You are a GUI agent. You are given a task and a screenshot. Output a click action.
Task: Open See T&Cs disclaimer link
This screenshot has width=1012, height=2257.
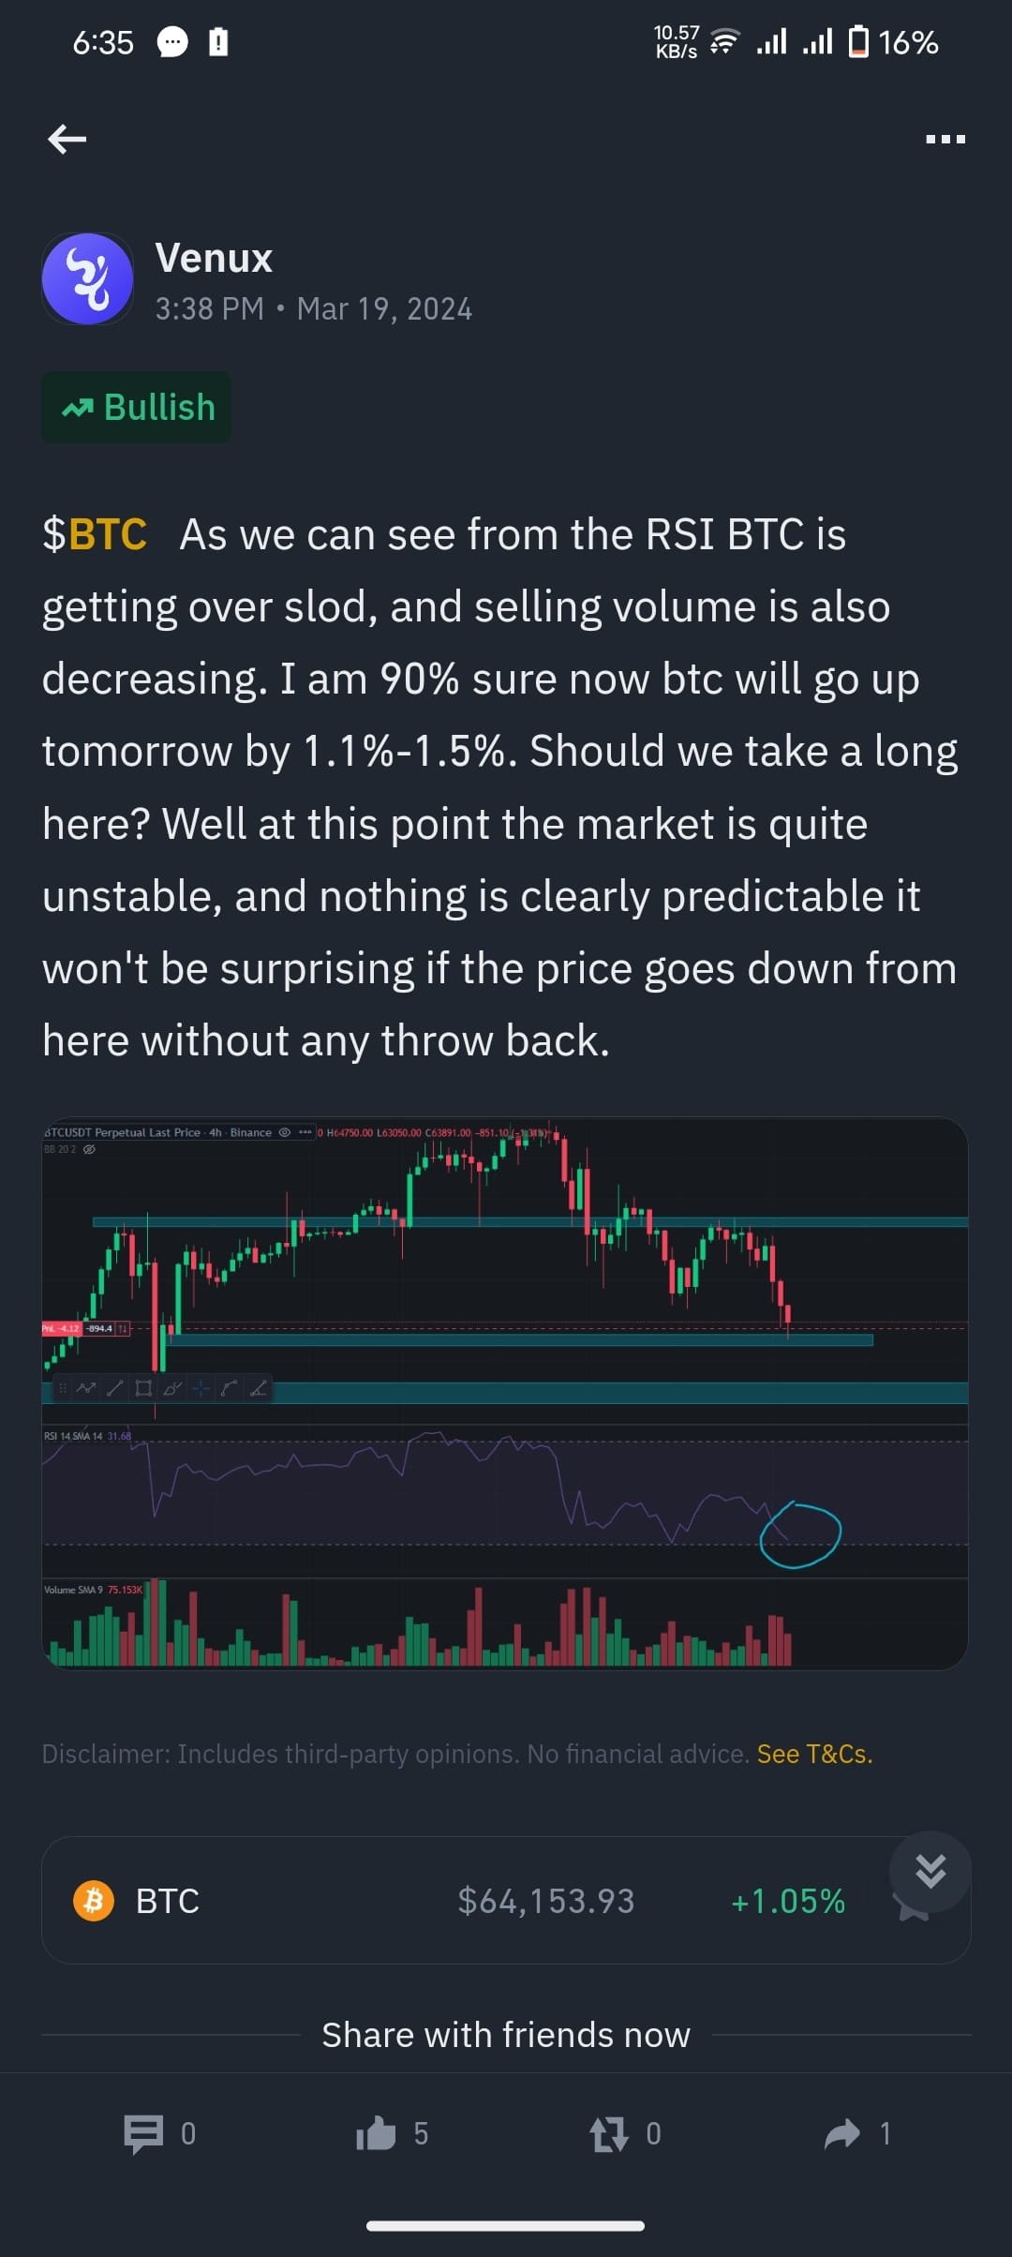(x=814, y=1754)
